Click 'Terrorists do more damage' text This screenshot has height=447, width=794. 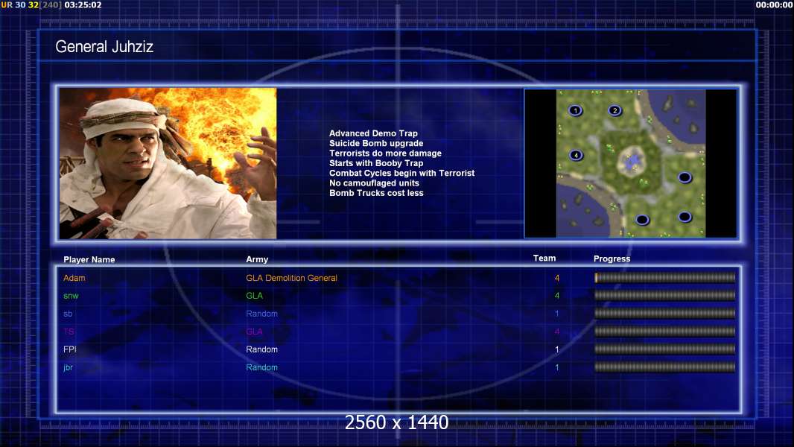[385, 153]
